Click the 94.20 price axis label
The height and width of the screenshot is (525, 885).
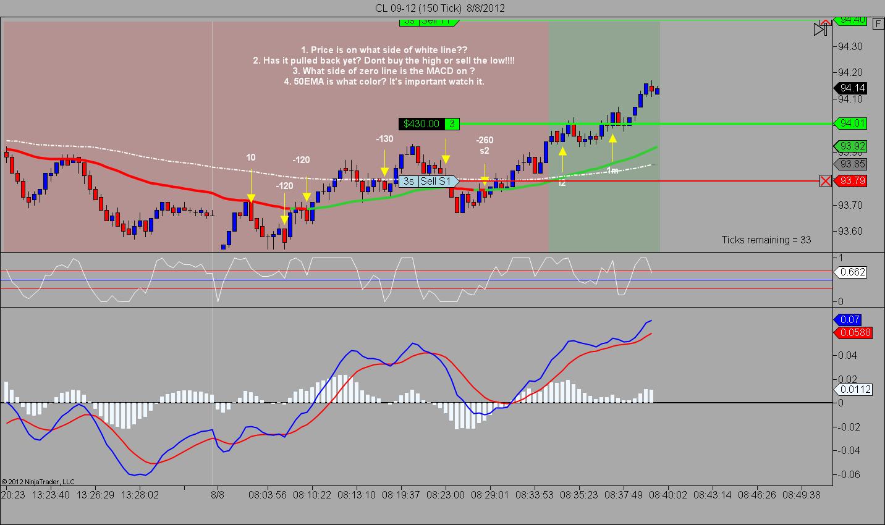pos(851,72)
